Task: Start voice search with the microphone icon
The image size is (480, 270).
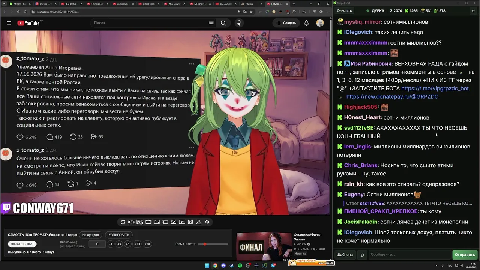Action: (x=239, y=23)
